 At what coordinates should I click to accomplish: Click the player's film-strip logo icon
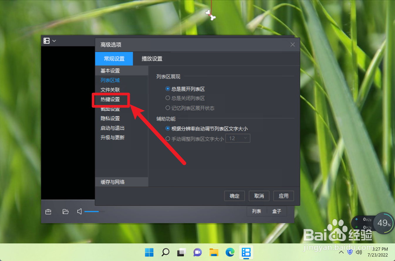(47, 41)
